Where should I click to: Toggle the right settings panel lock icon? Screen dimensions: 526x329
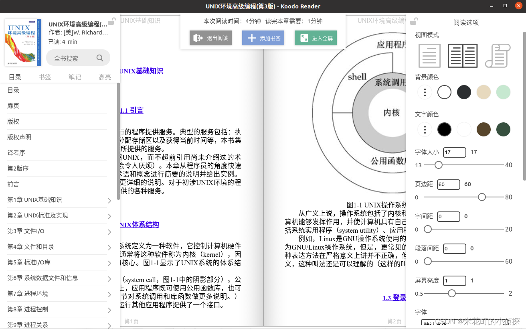(414, 21)
